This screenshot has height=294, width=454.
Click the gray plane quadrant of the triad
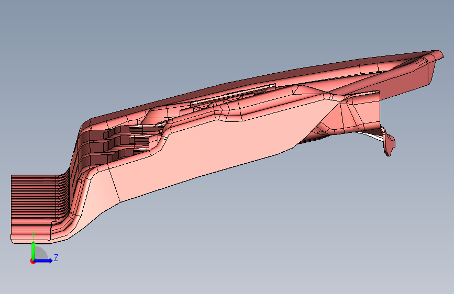pyautogui.click(x=41, y=253)
